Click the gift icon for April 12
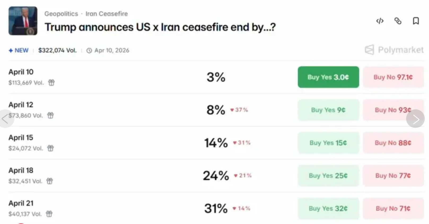This screenshot has width=429, height=224. (50, 115)
